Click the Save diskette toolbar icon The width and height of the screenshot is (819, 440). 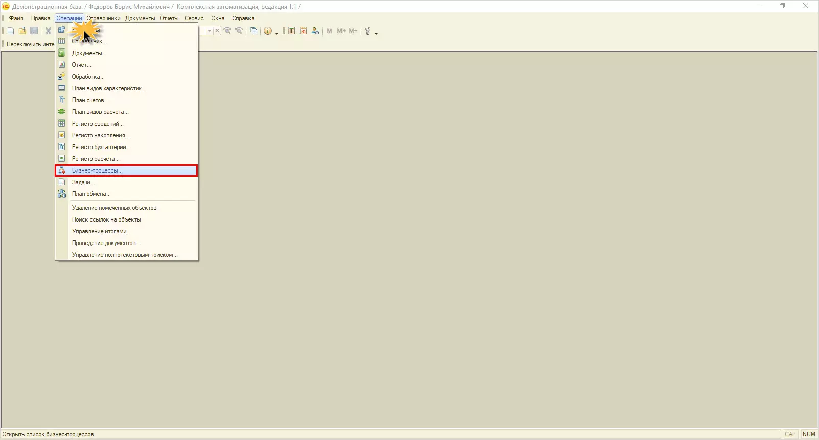pos(34,31)
